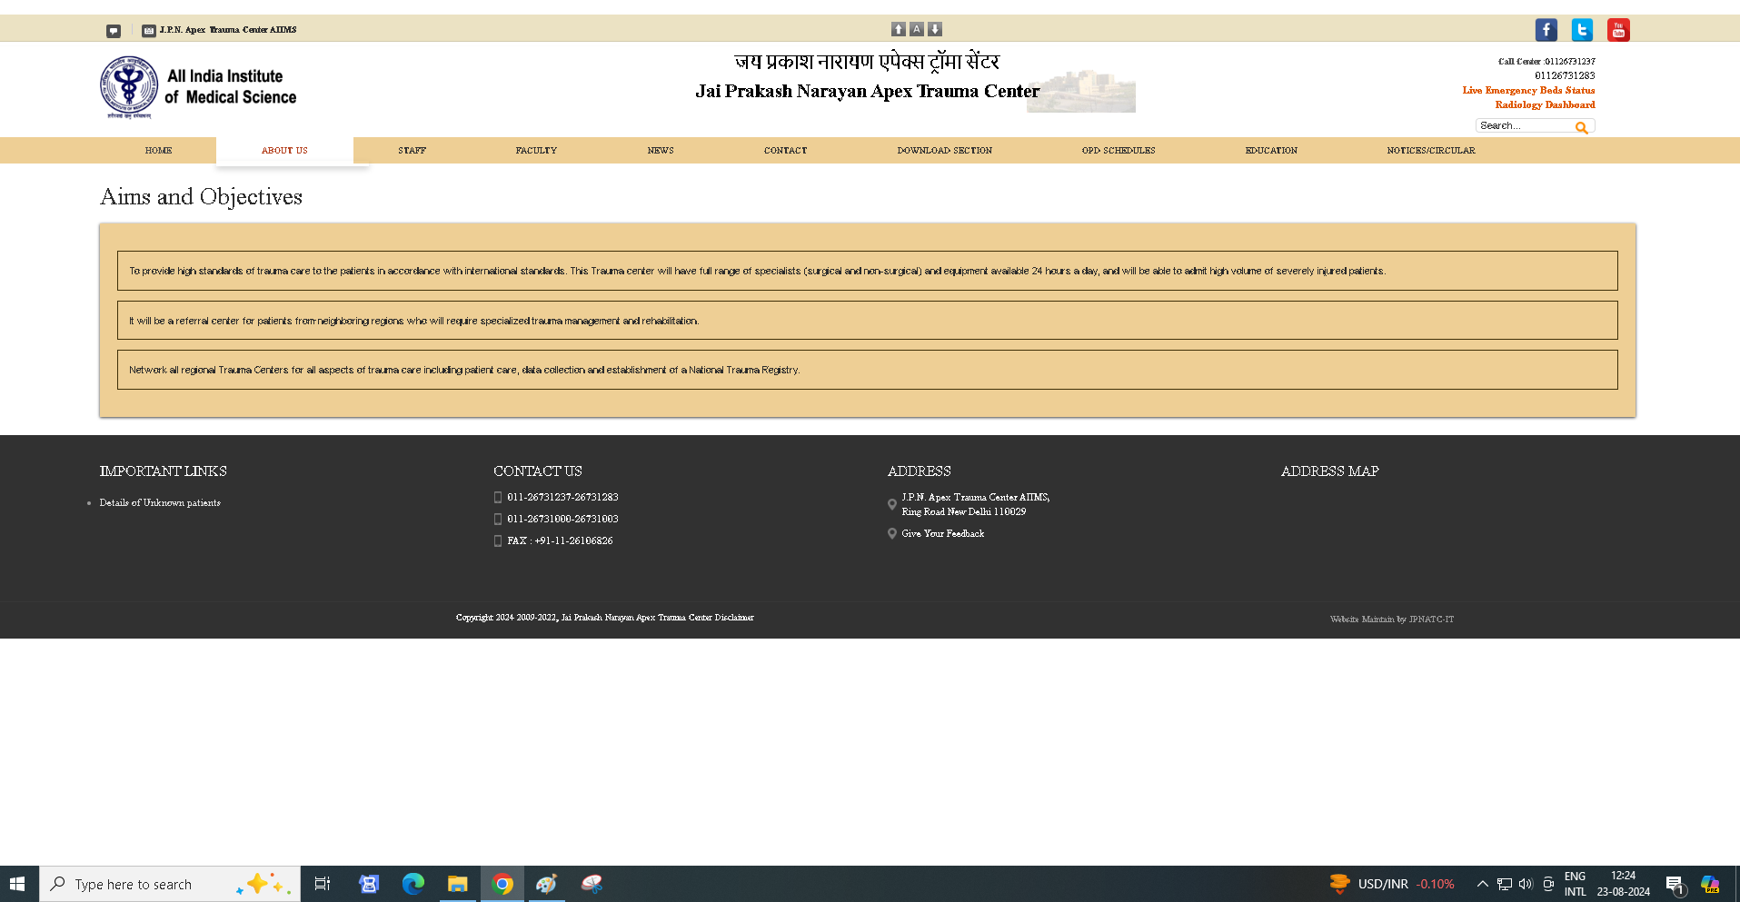Click the location pin next to Give Your Feedback
Screen dimensions: 1740x902
pos(892,534)
